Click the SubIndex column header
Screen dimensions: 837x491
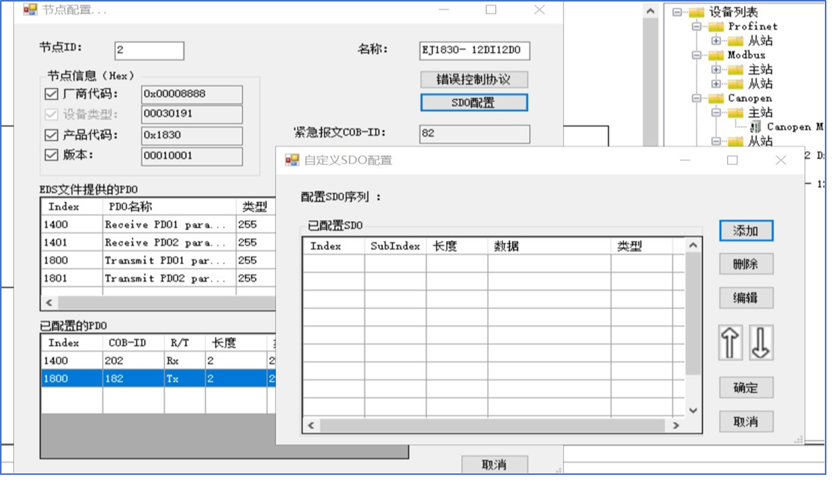click(x=395, y=246)
